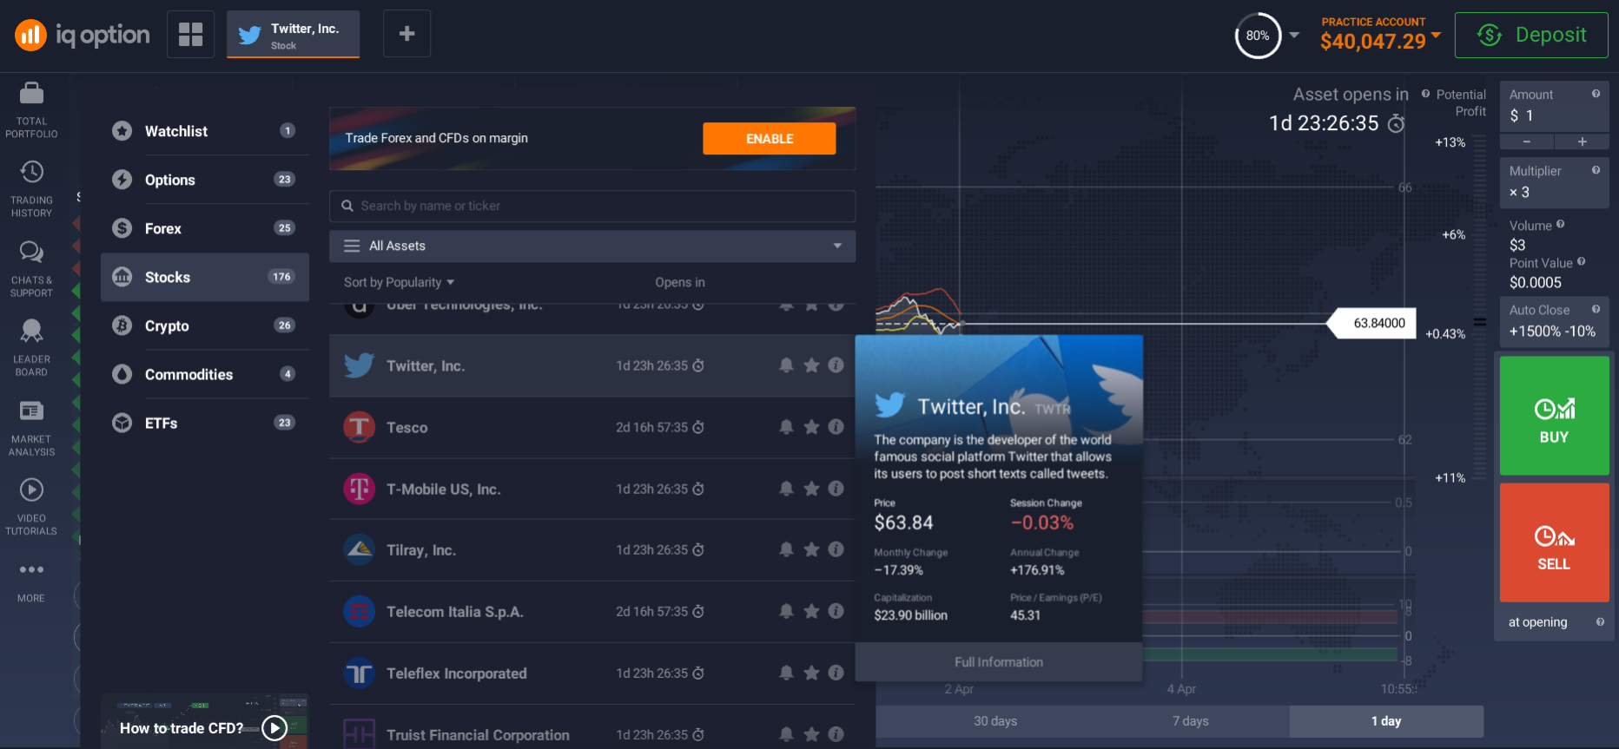Switch to the 7 days chart tab
The image size is (1619, 749).
point(1190,721)
